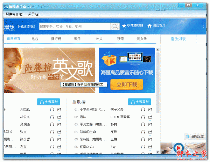This screenshot has height=162, width=210.
Task: Play 小苹果 with headphone icon
Action: click(x=143, y=110)
